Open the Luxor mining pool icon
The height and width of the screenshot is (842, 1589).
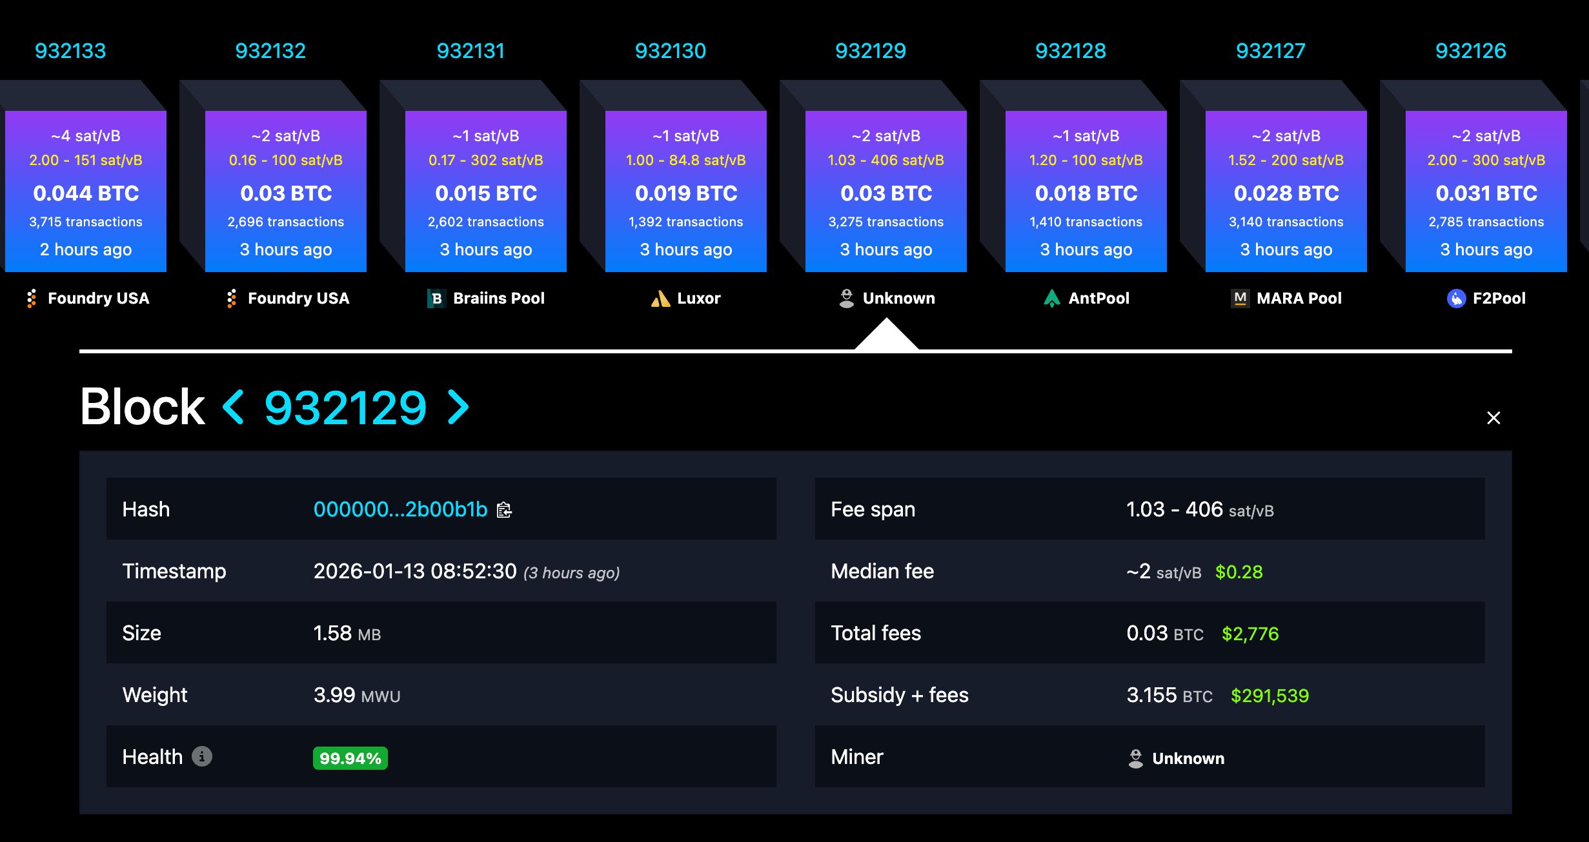pyautogui.click(x=660, y=298)
